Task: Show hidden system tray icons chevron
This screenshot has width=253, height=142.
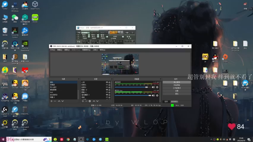Action: [211, 139]
